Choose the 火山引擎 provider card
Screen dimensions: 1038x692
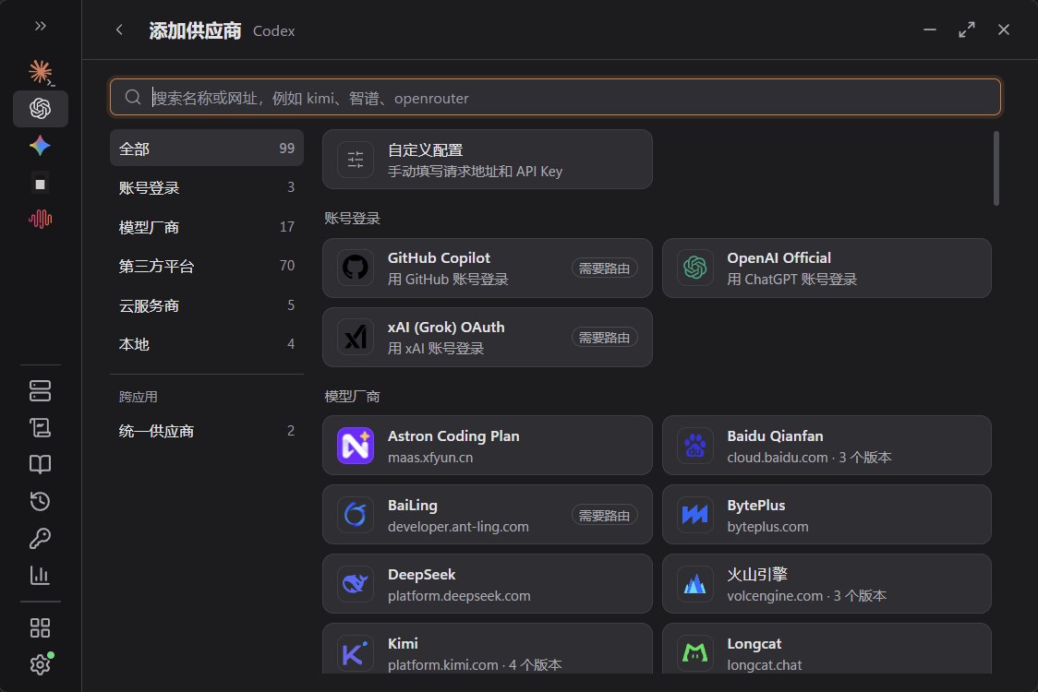tap(827, 583)
